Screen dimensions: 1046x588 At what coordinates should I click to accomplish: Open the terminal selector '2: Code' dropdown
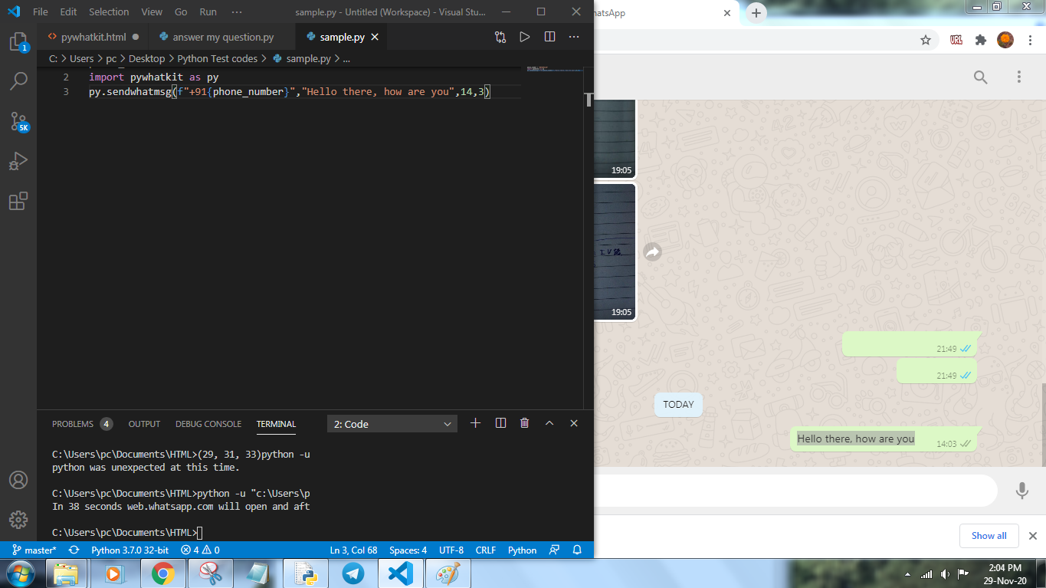click(392, 424)
